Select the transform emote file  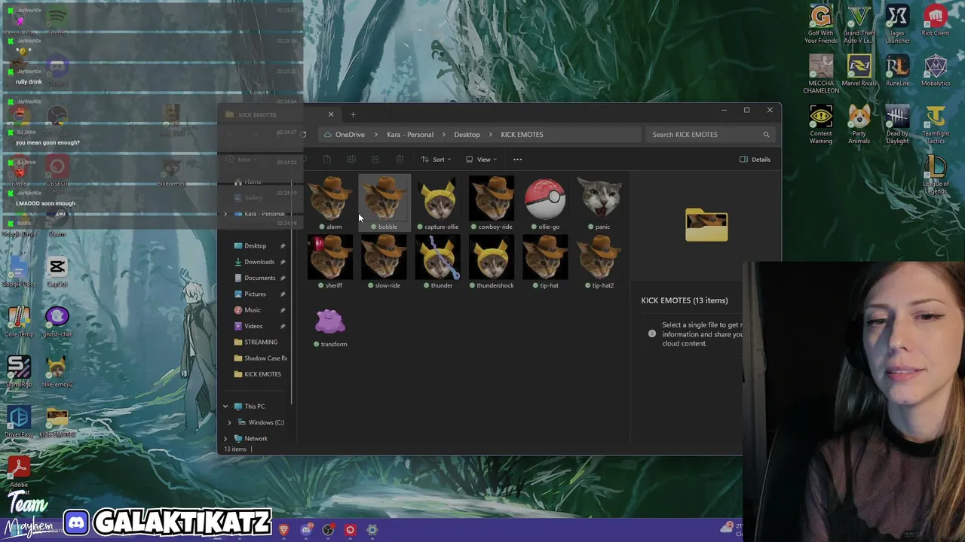pyautogui.click(x=330, y=327)
